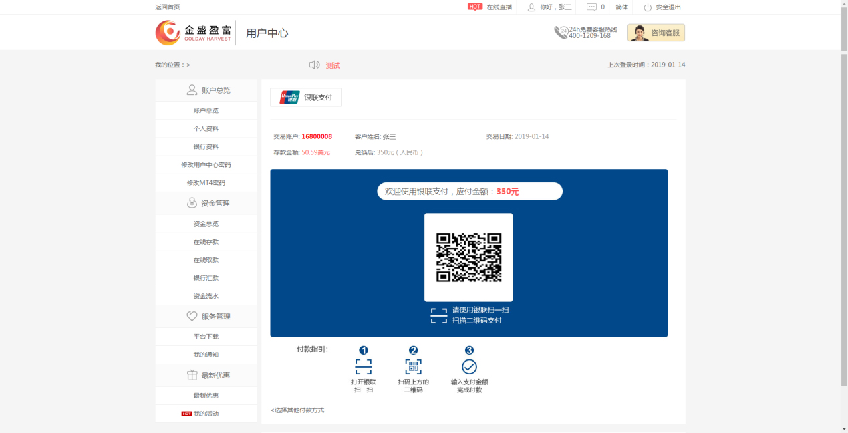Image resolution: width=848 pixels, height=433 pixels.
Task: Open 在线直播 link
Action: coord(499,7)
